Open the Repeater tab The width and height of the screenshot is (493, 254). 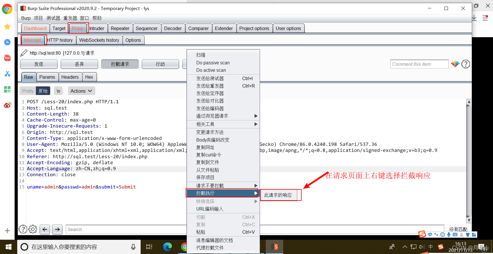point(120,28)
